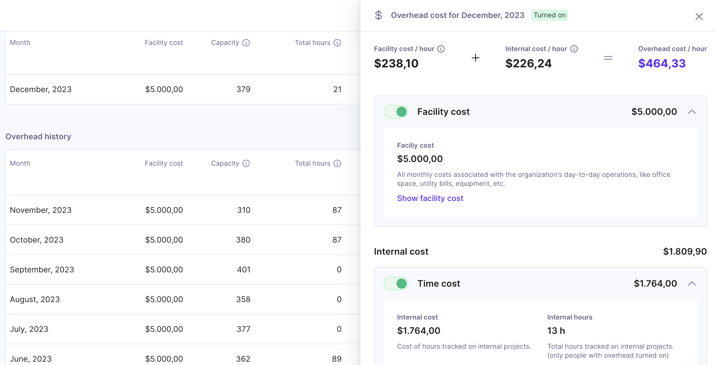Toggle off the Time cost switch
This screenshot has width=716, height=365.
click(x=396, y=284)
